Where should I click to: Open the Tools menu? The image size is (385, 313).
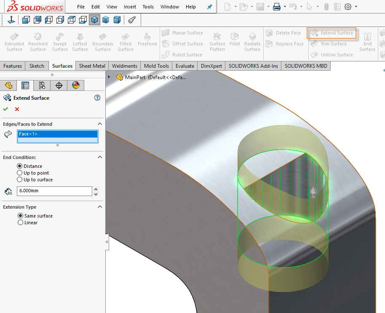coord(148,7)
